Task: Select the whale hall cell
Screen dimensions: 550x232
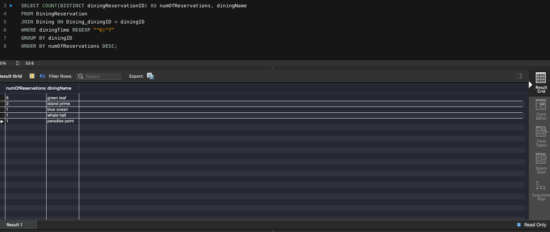Action: [63, 115]
